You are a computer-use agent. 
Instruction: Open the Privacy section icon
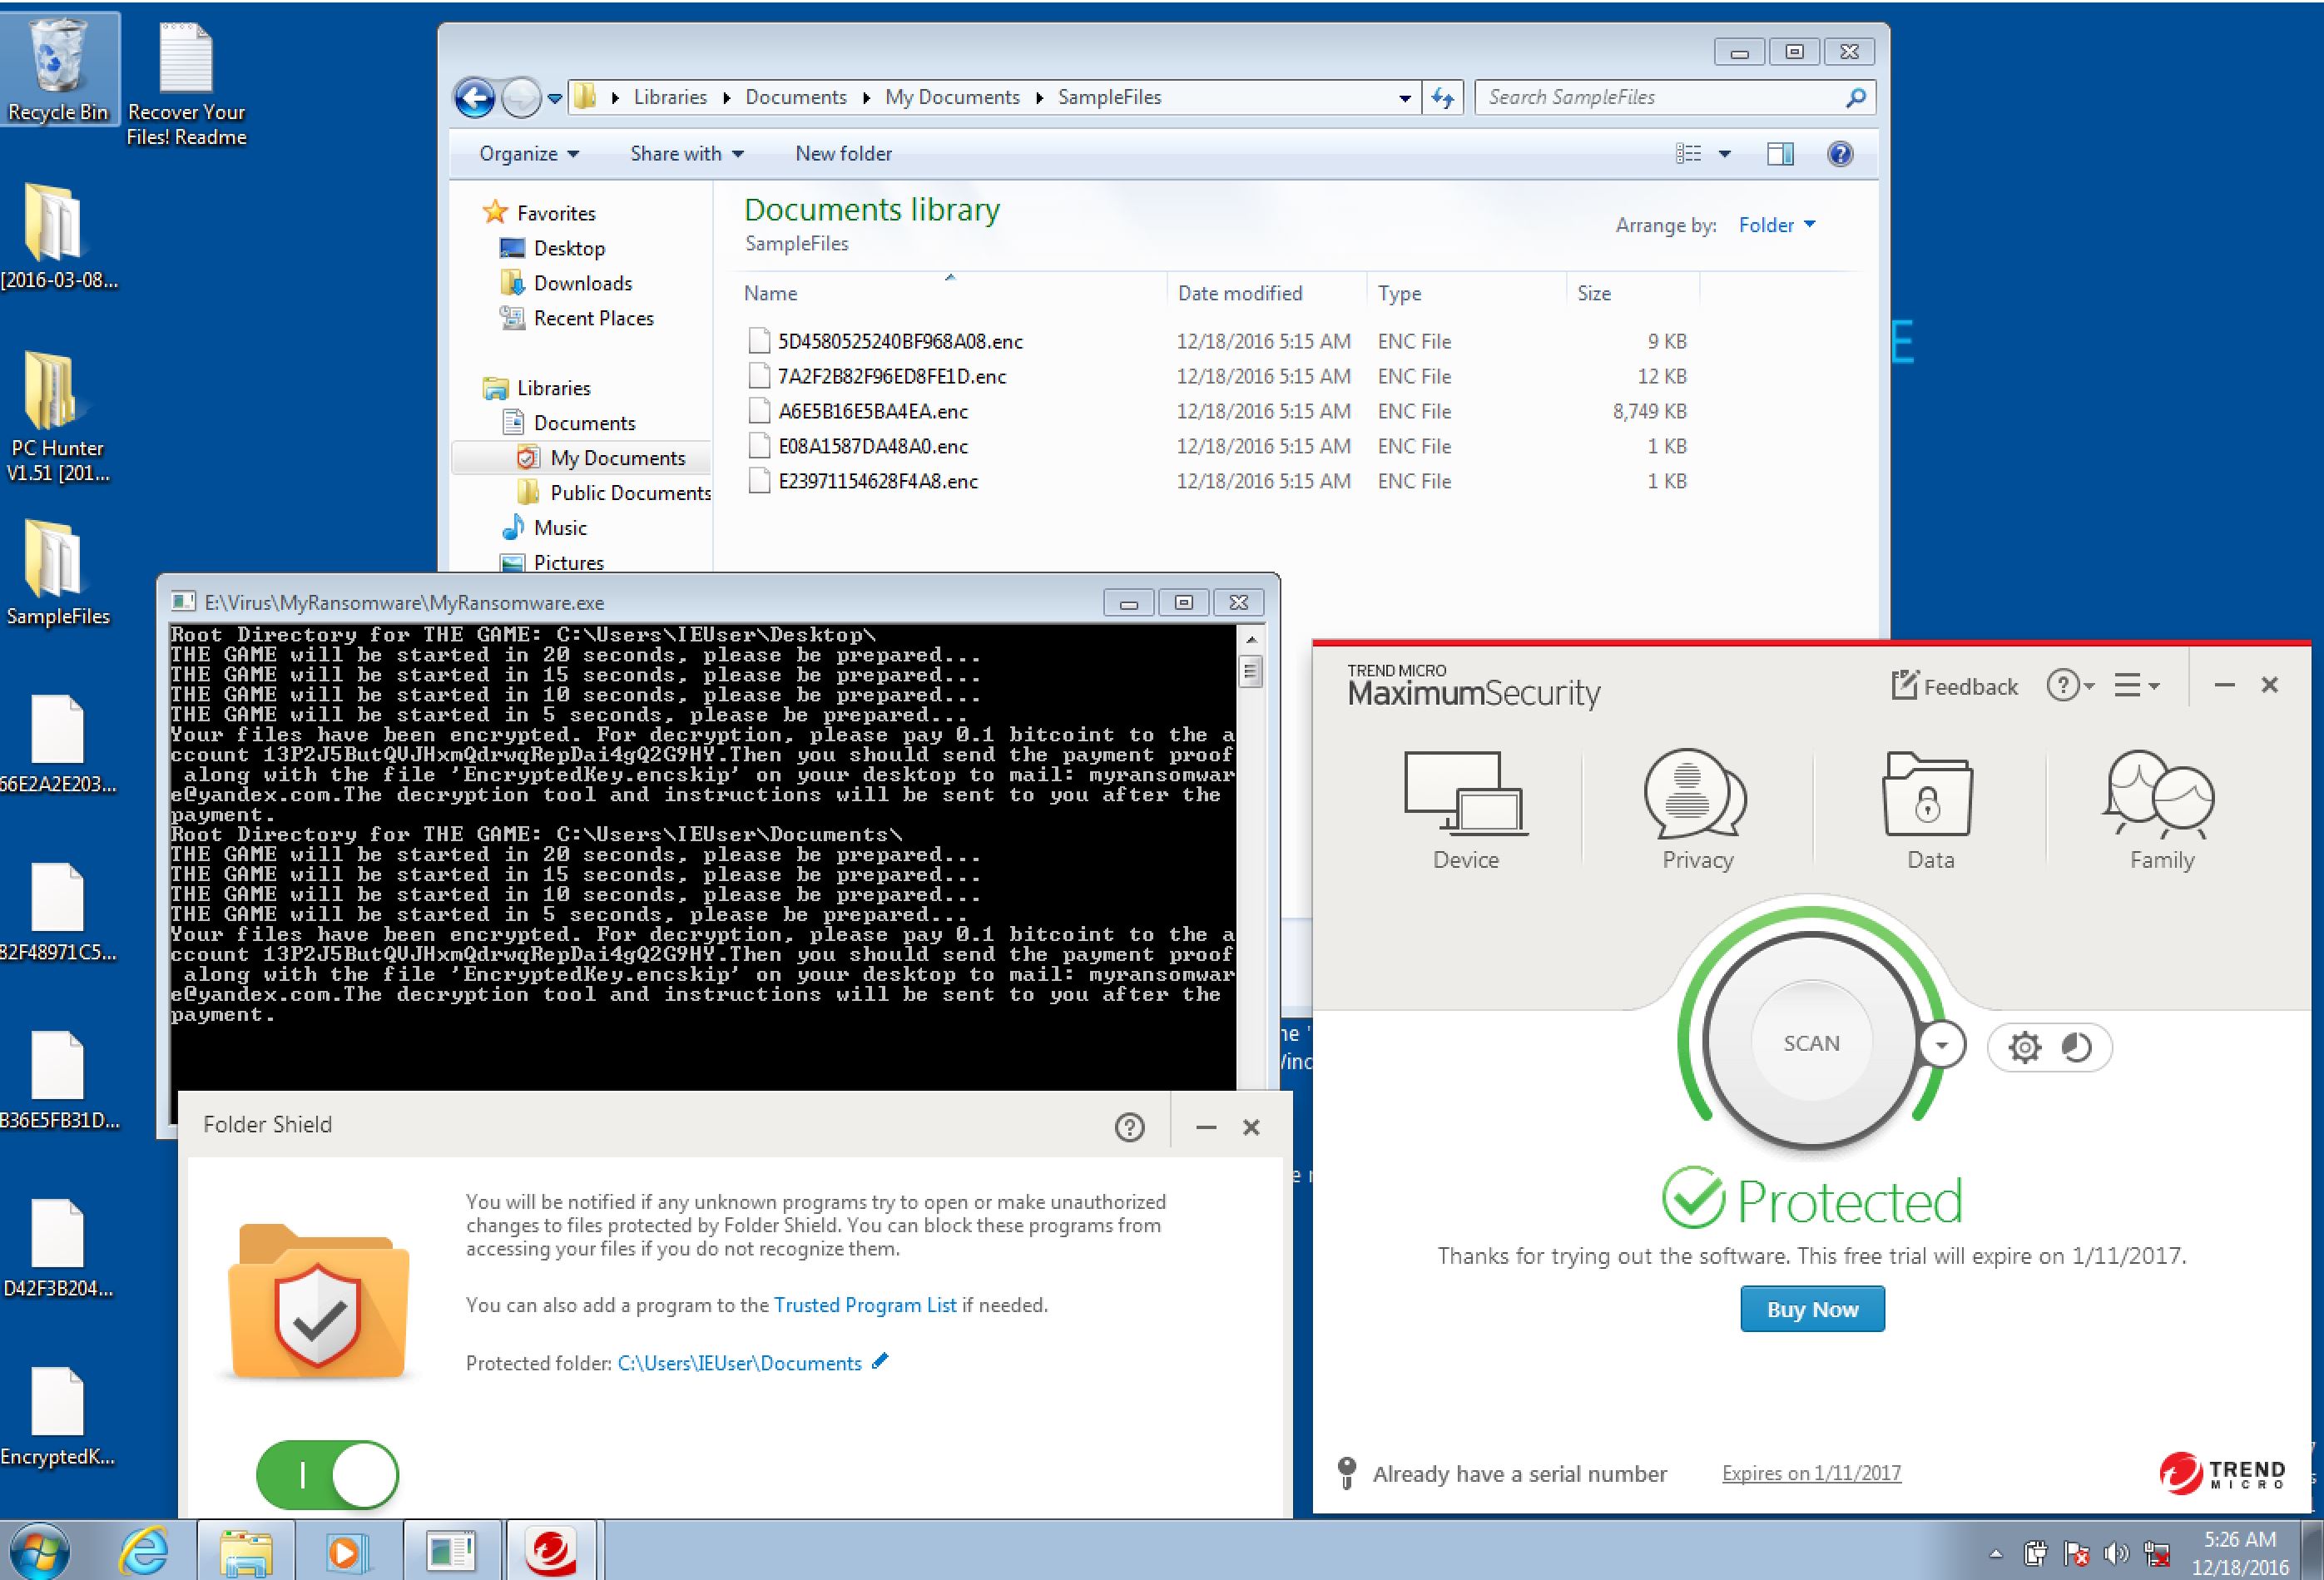tap(1696, 794)
